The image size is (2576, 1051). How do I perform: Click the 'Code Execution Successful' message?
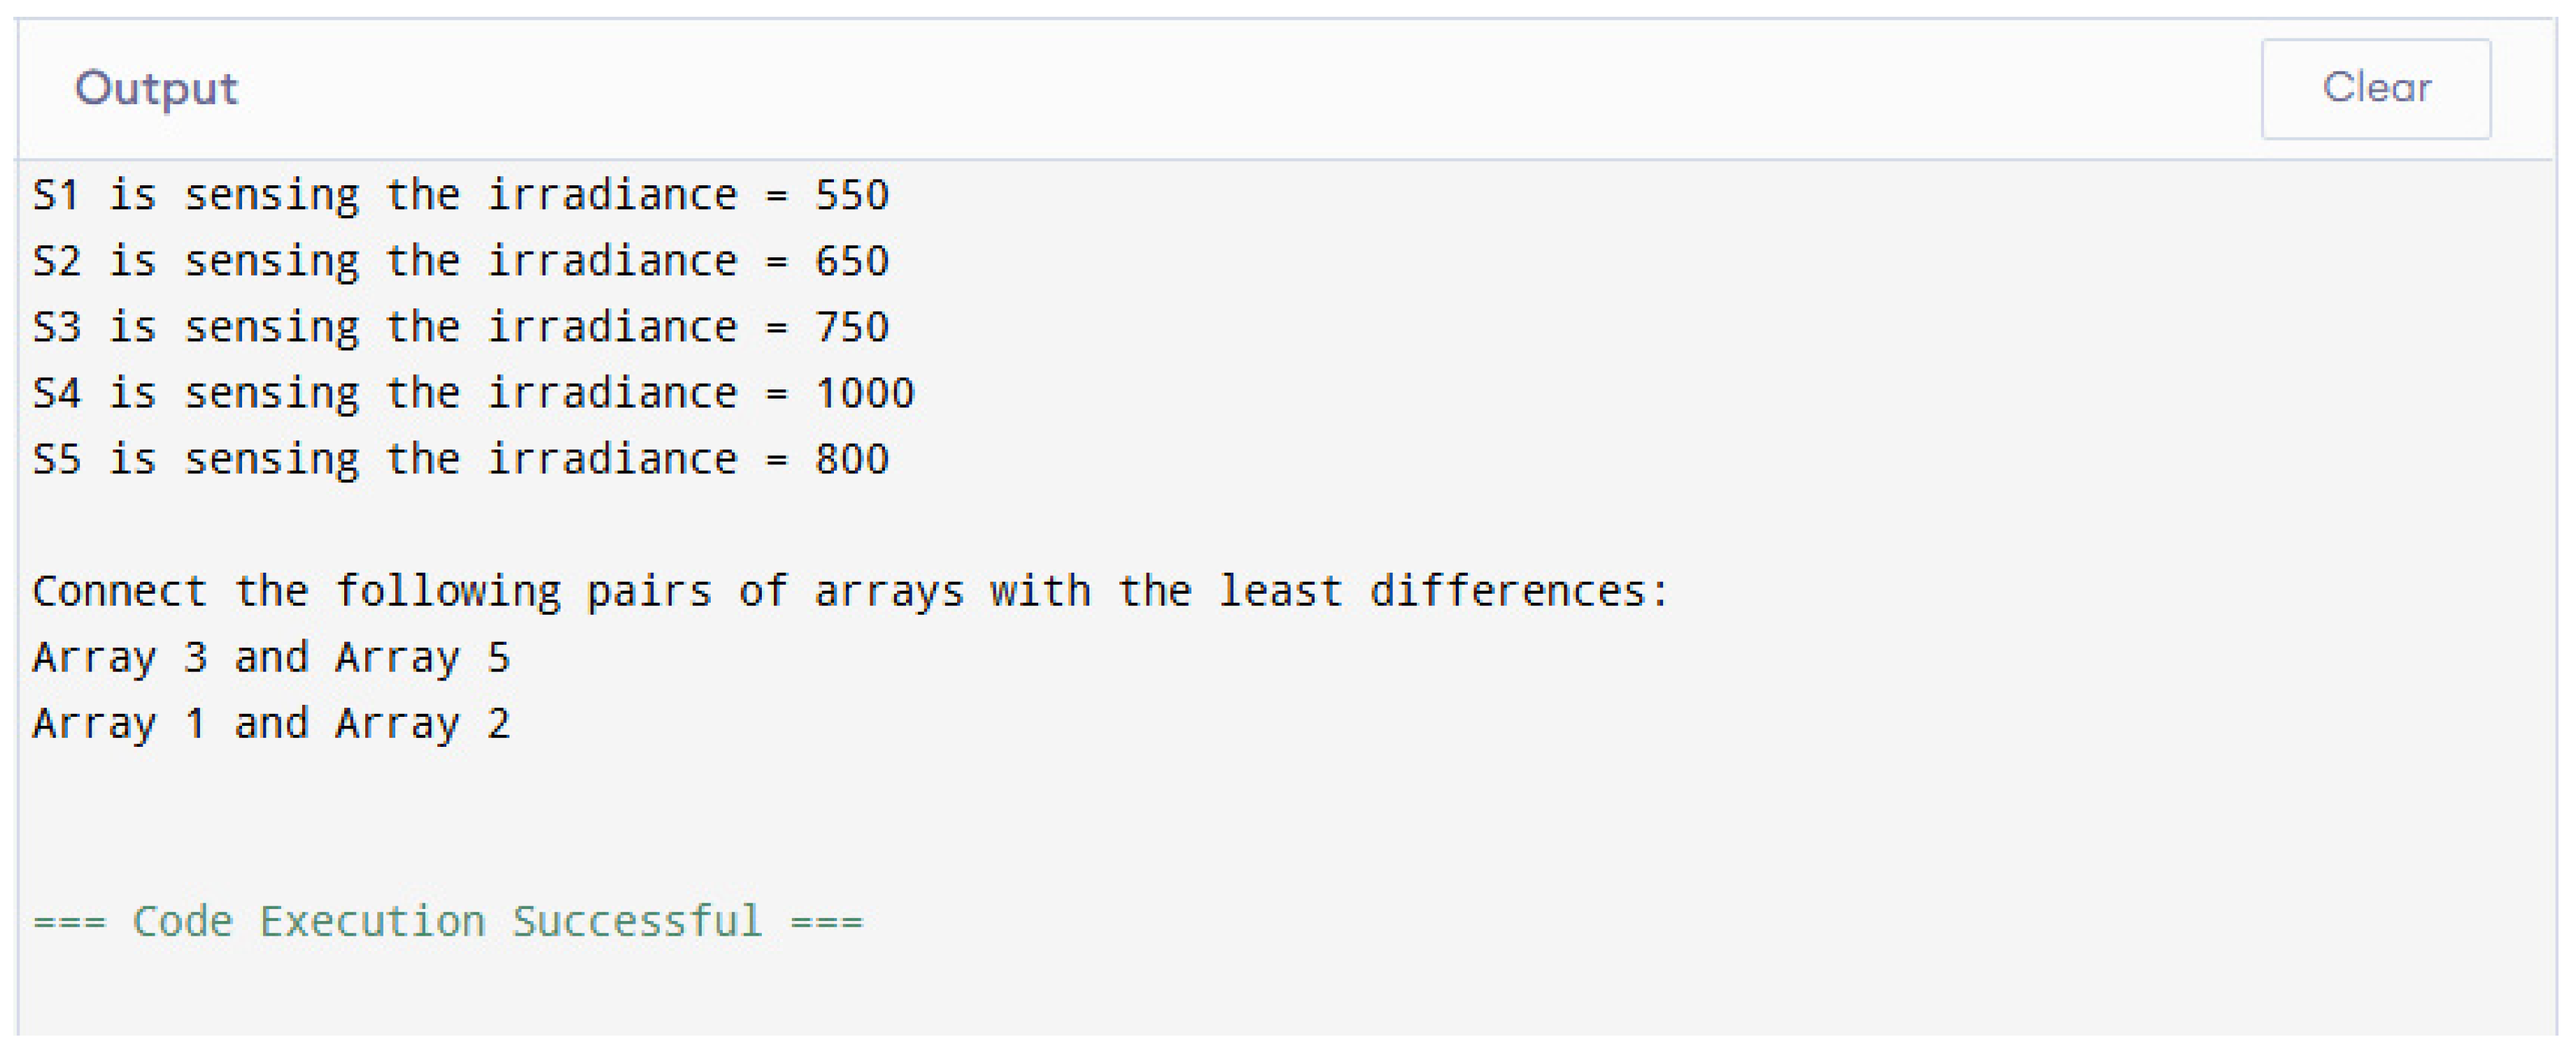pos(447,921)
